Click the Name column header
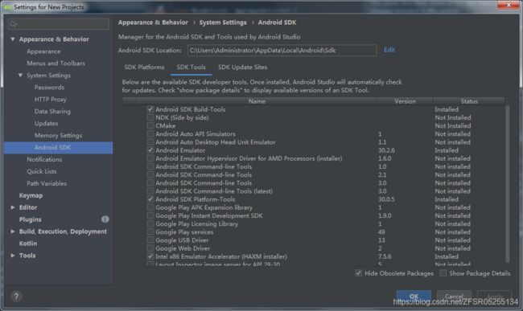Image resolution: width=523 pixels, height=311 pixels. (257, 101)
